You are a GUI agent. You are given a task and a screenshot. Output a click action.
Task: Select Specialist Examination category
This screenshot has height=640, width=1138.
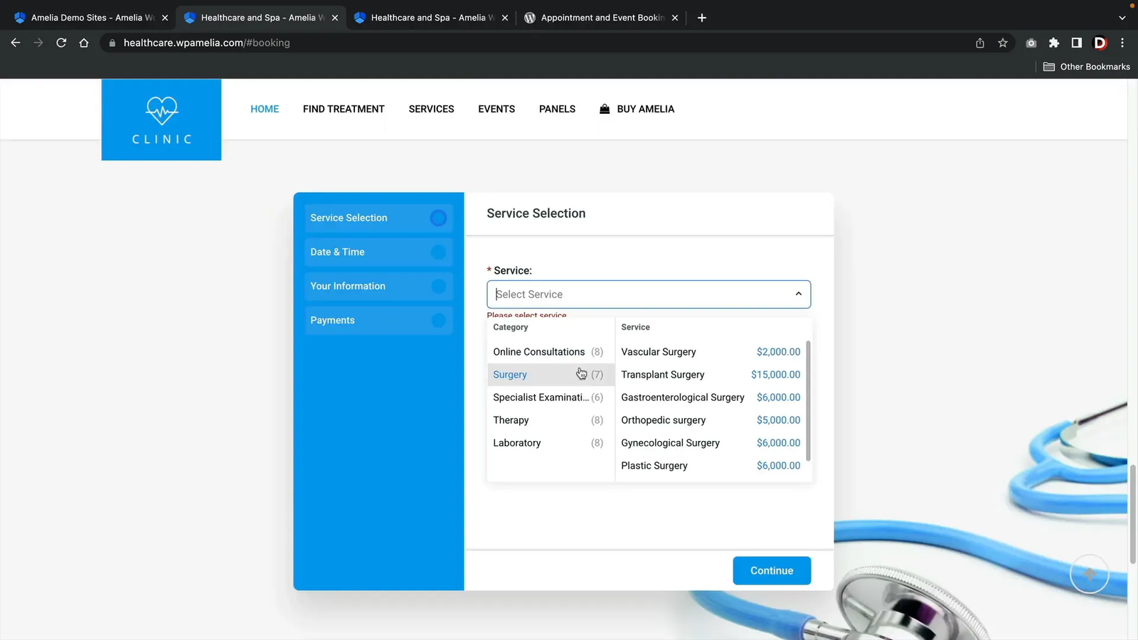(x=551, y=398)
